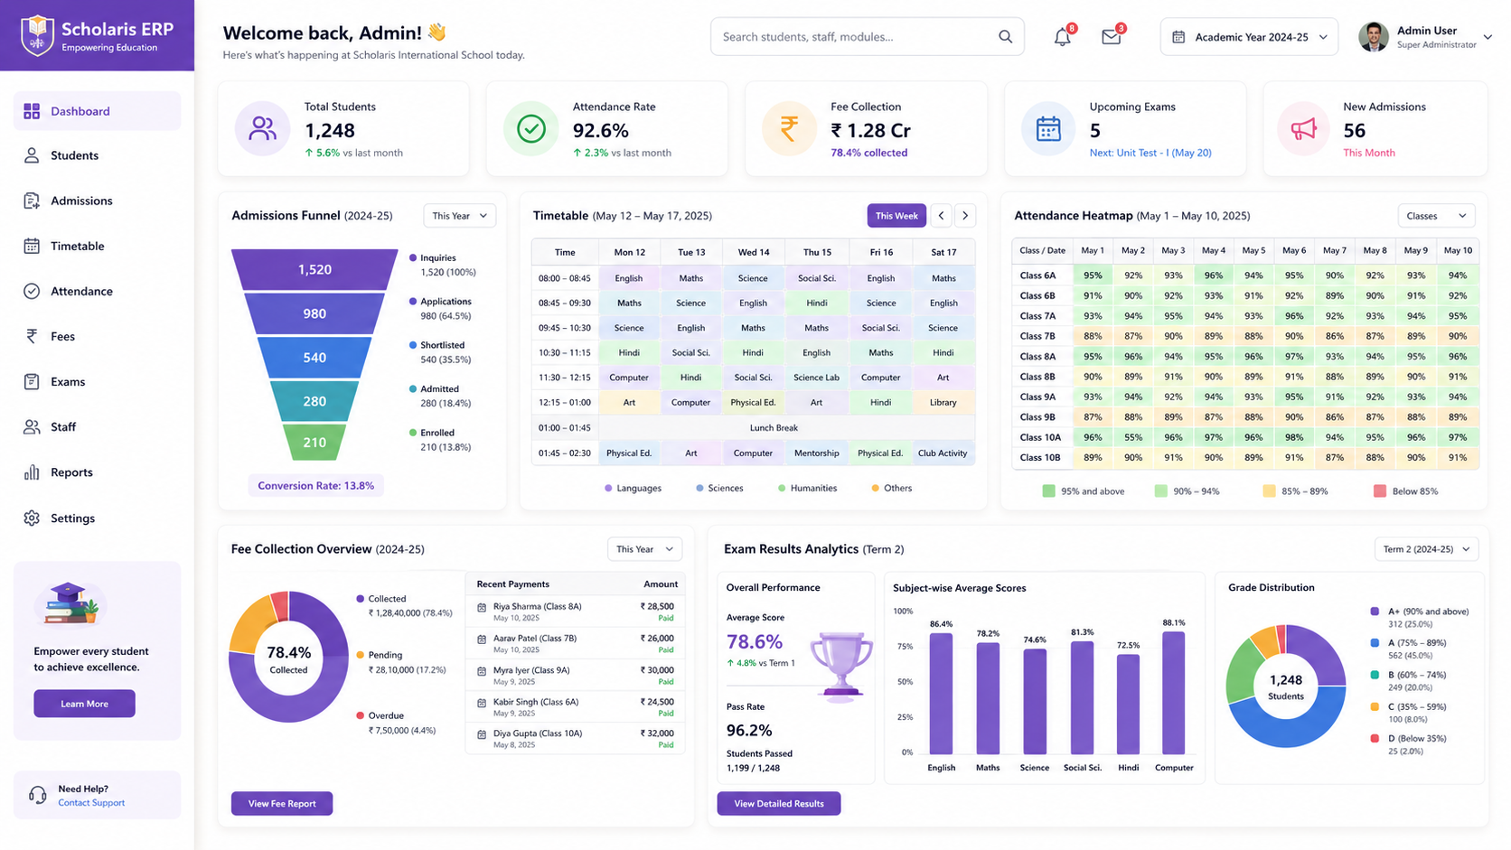Viewport: 1511px width, 850px height.
Task: Click the Staff people icon in sidebar
Action: (32, 426)
